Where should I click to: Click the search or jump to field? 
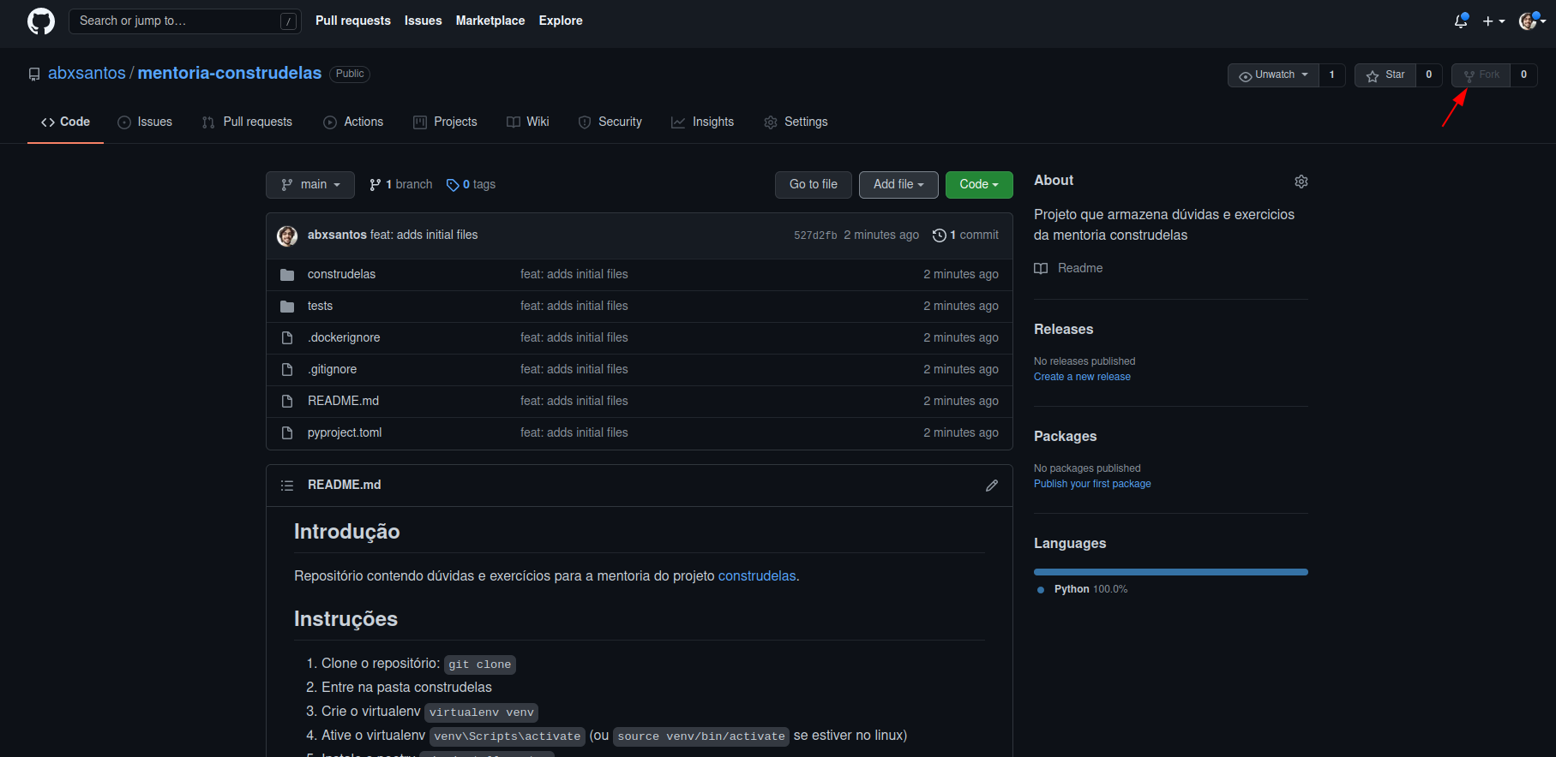coord(184,21)
